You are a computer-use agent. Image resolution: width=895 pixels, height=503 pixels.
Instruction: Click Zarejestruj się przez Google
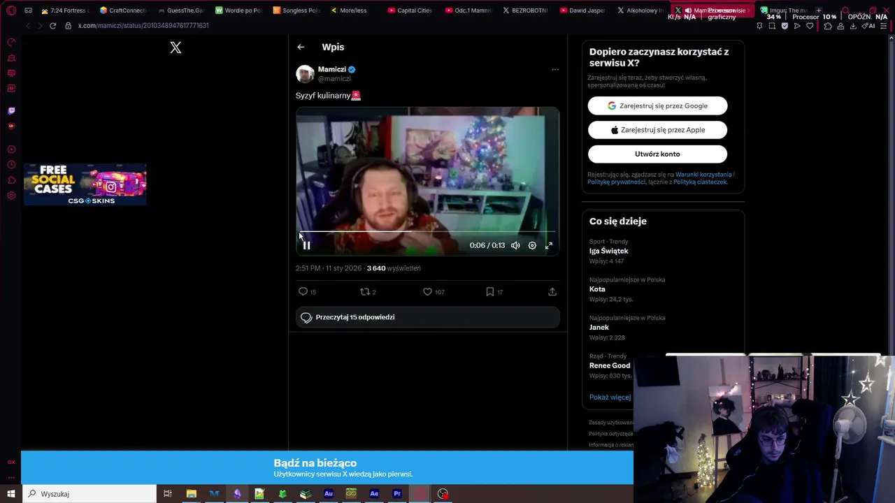[657, 105]
